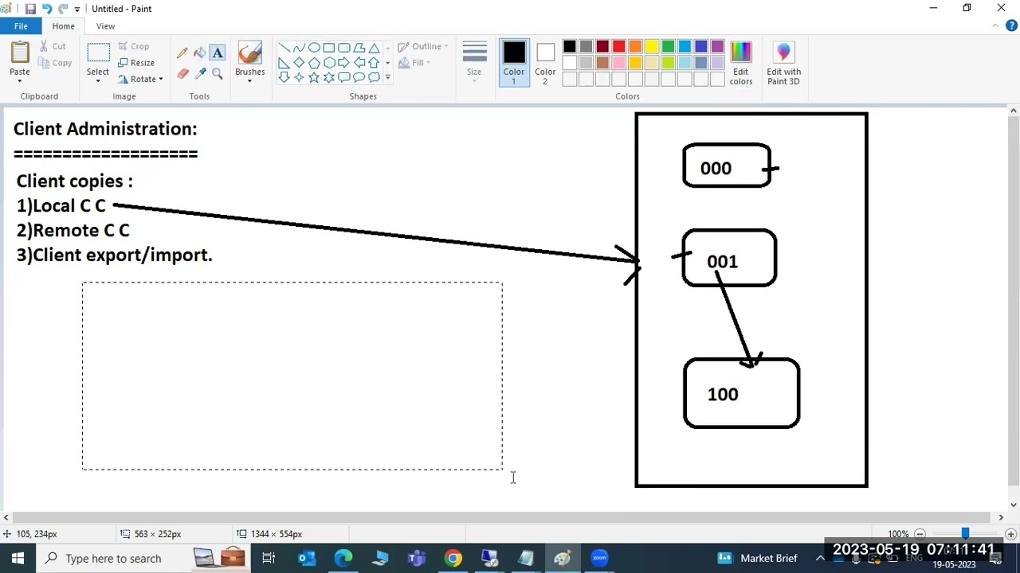Select the Pencil tool
Image resolution: width=1020 pixels, height=573 pixels.
click(182, 53)
